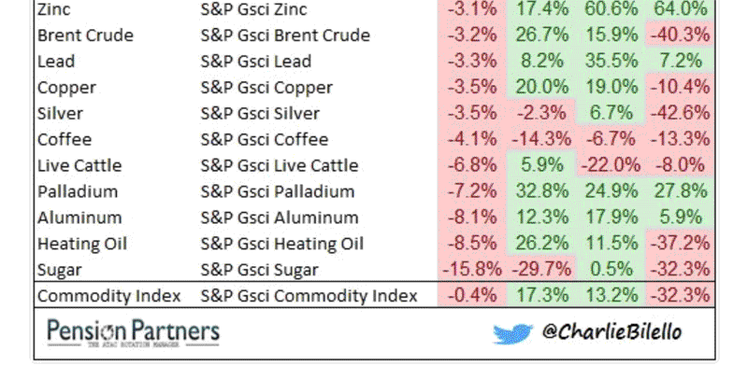Click the Pension Partners logo
This screenshot has height=365, width=748.
[x=133, y=332]
